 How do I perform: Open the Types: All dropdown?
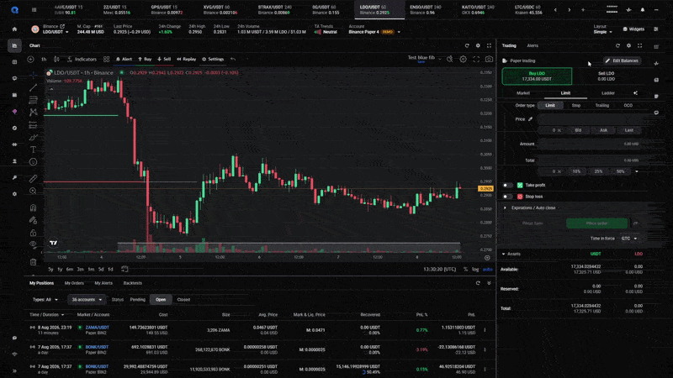pyautogui.click(x=45, y=300)
